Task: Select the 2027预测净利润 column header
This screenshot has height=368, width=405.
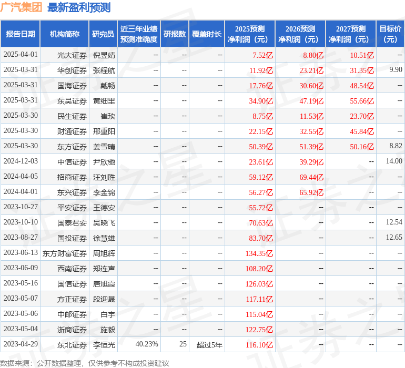Action: point(351,34)
